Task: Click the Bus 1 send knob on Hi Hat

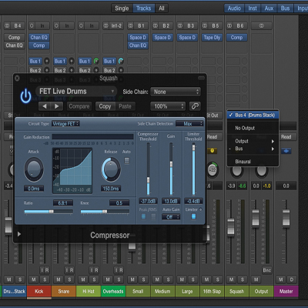Action: point(96,61)
